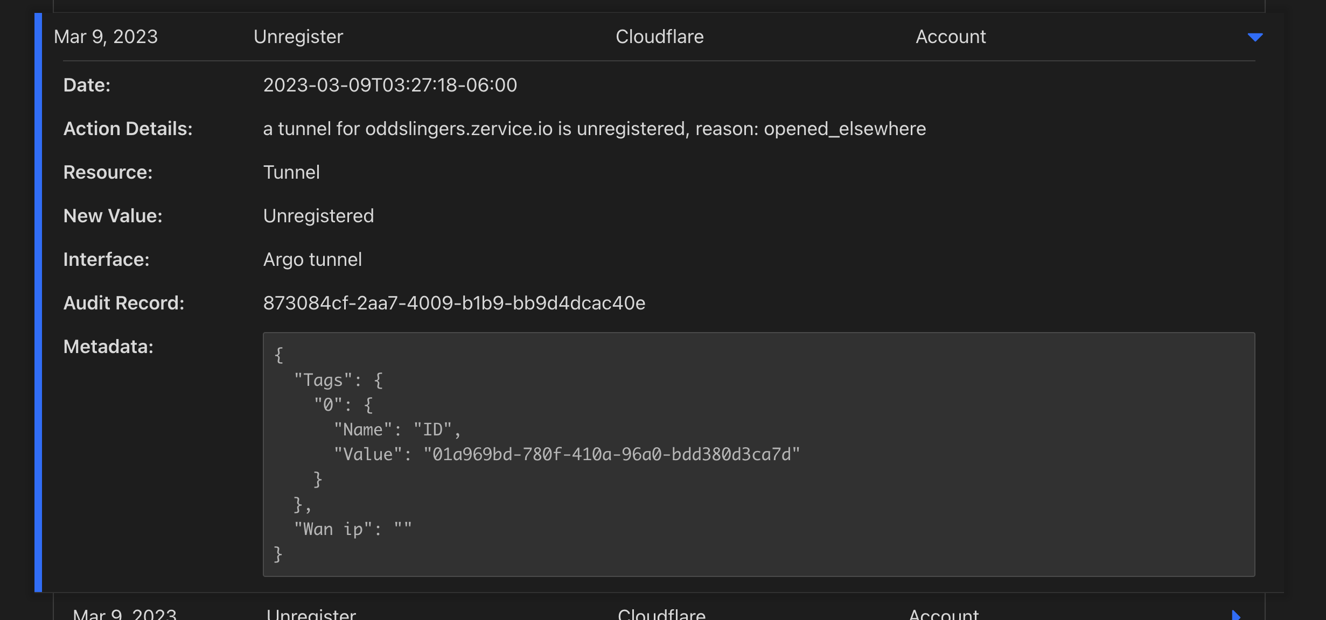Click the expanded row's Unregister action text
The height and width of the screenshot is (620, 1326).
[x=298, y=37]
